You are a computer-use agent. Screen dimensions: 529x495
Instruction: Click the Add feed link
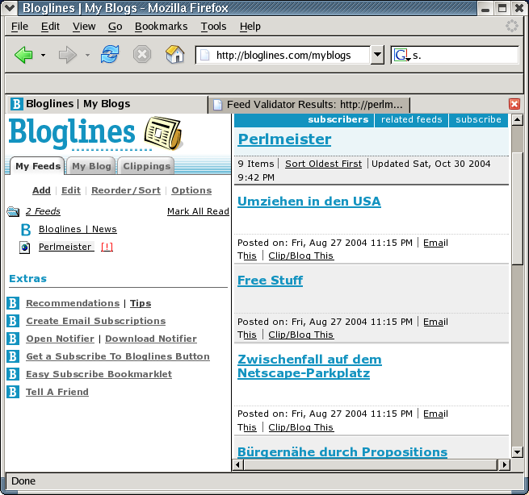click(x=41, y=190)
